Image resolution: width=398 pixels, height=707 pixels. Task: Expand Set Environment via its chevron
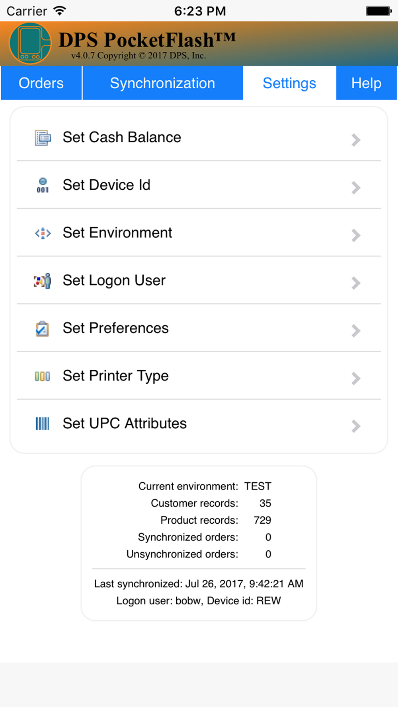tap(356, 235)
